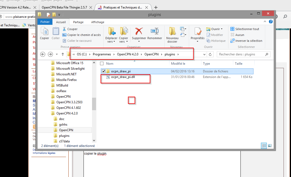Switch to Partage ribbon tab

point(78,22)
